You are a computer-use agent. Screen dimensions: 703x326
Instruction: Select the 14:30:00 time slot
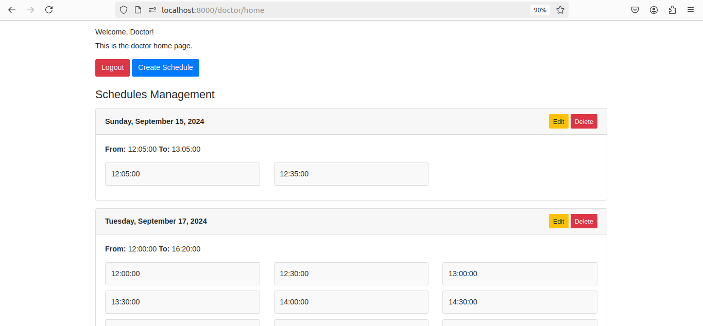tap(519, 302)
